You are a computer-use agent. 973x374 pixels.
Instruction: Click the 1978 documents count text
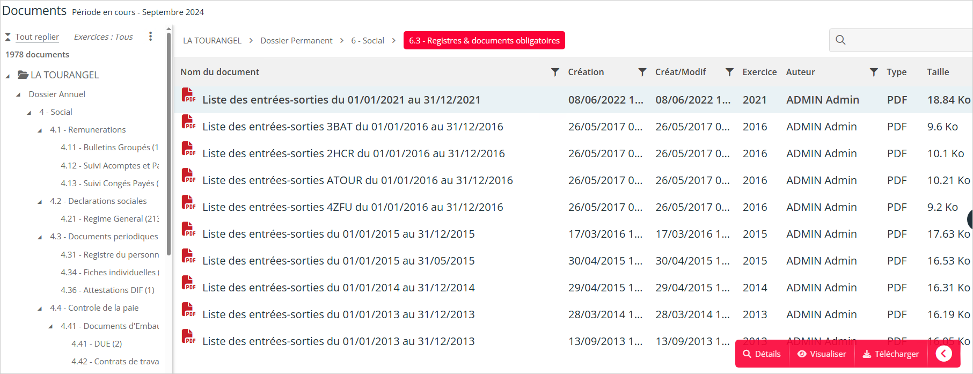pos(37,54)
